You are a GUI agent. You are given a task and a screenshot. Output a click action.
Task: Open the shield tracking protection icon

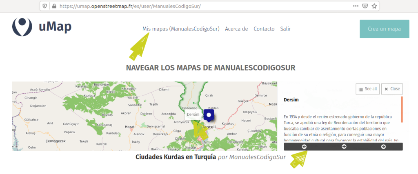point(45,6)
